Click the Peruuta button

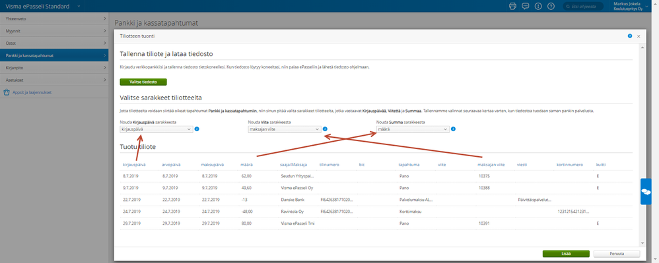[617, 254]
